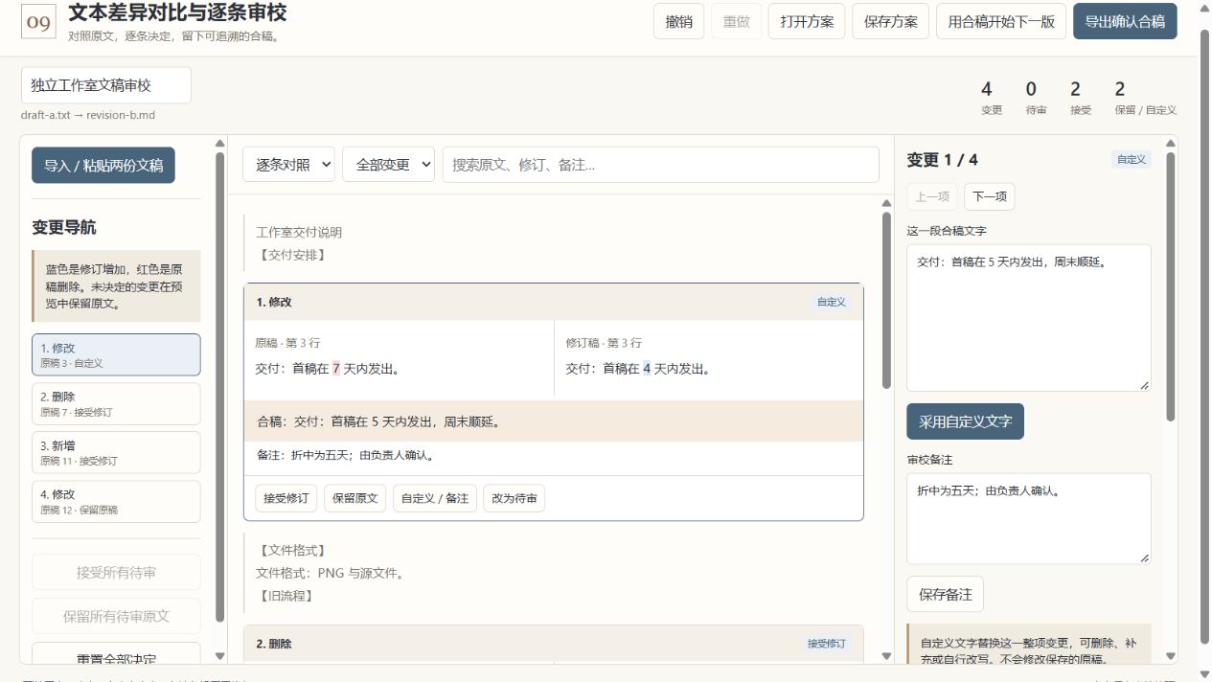Click the 变更导航 heading
This screenshot has height=682, width=1212.
point(64,228)
